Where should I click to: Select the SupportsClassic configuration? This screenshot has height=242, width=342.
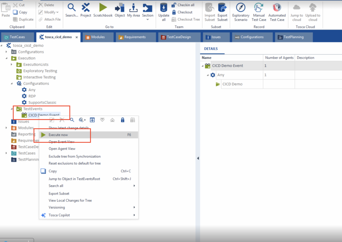coord(42,102)
